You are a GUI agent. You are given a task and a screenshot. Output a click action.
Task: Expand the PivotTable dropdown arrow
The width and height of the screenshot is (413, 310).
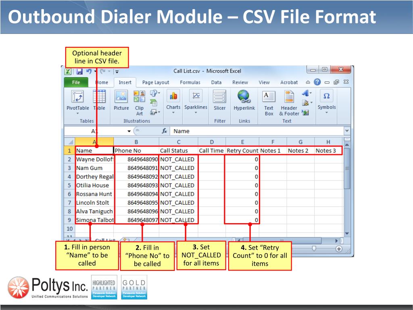[78, 113]
